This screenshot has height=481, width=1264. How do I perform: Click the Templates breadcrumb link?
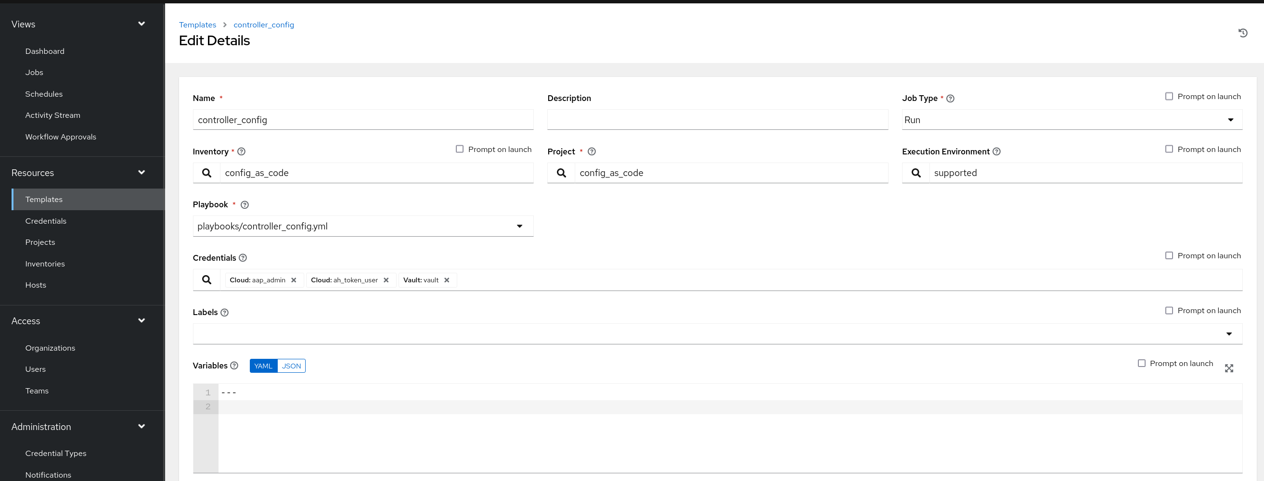tap(197, 25)
